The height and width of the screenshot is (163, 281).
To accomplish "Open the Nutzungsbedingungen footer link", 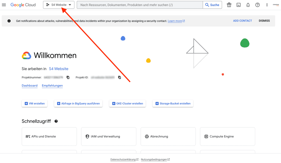I will pyautogui.click(x=155, y=159).
